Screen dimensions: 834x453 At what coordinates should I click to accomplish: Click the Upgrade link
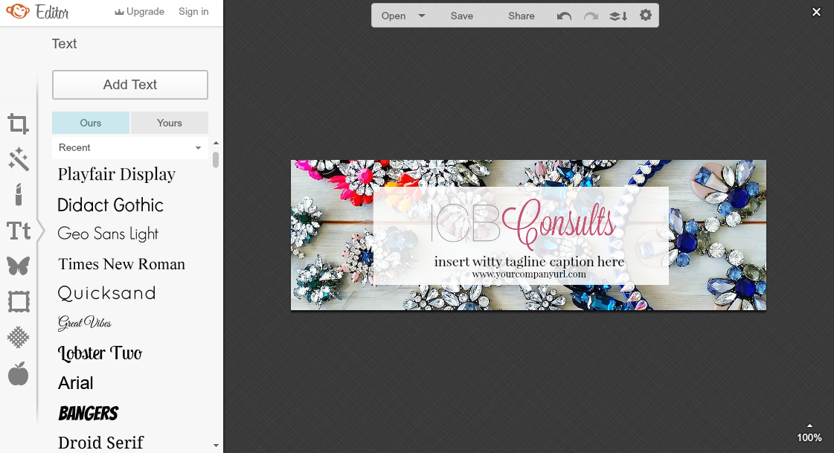click(x=139, y=12)
